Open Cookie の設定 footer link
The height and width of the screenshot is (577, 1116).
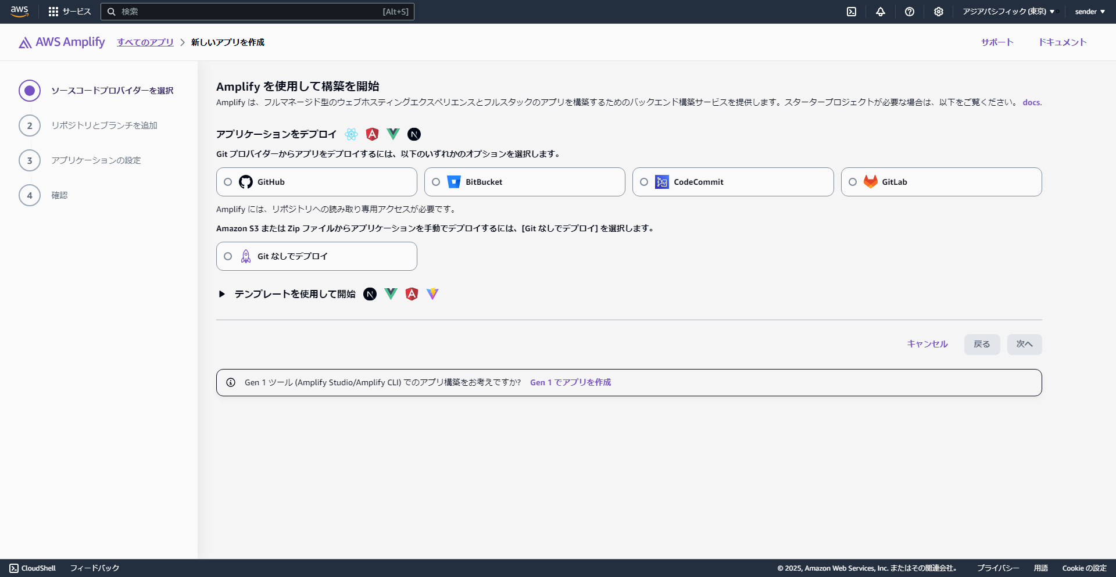click(x=1085, y=568)
